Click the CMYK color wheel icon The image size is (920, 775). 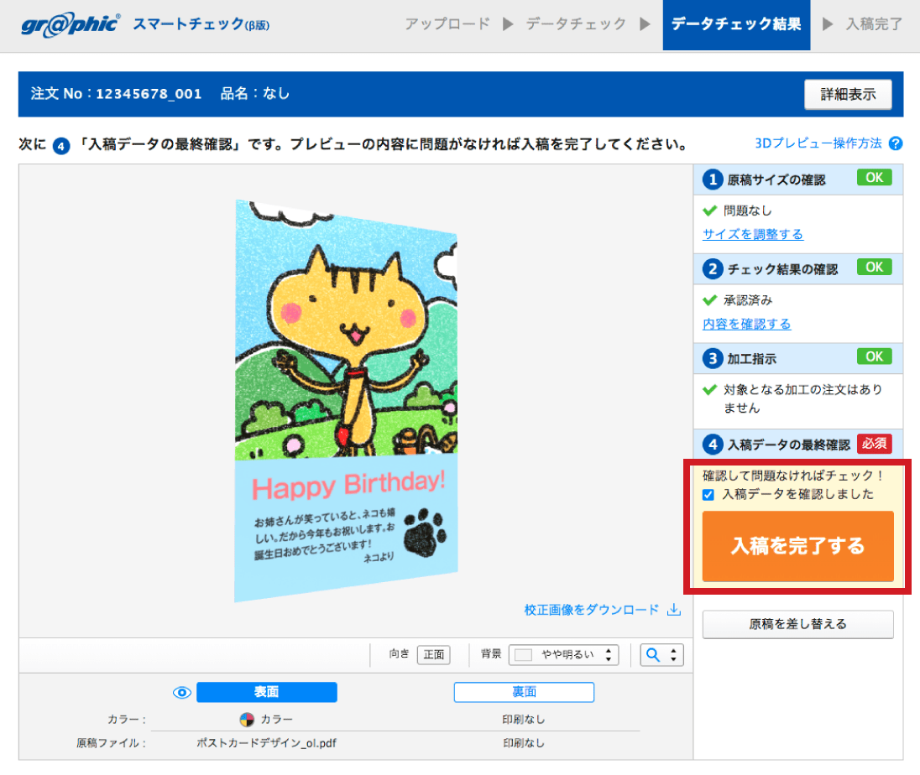(247, 720)
